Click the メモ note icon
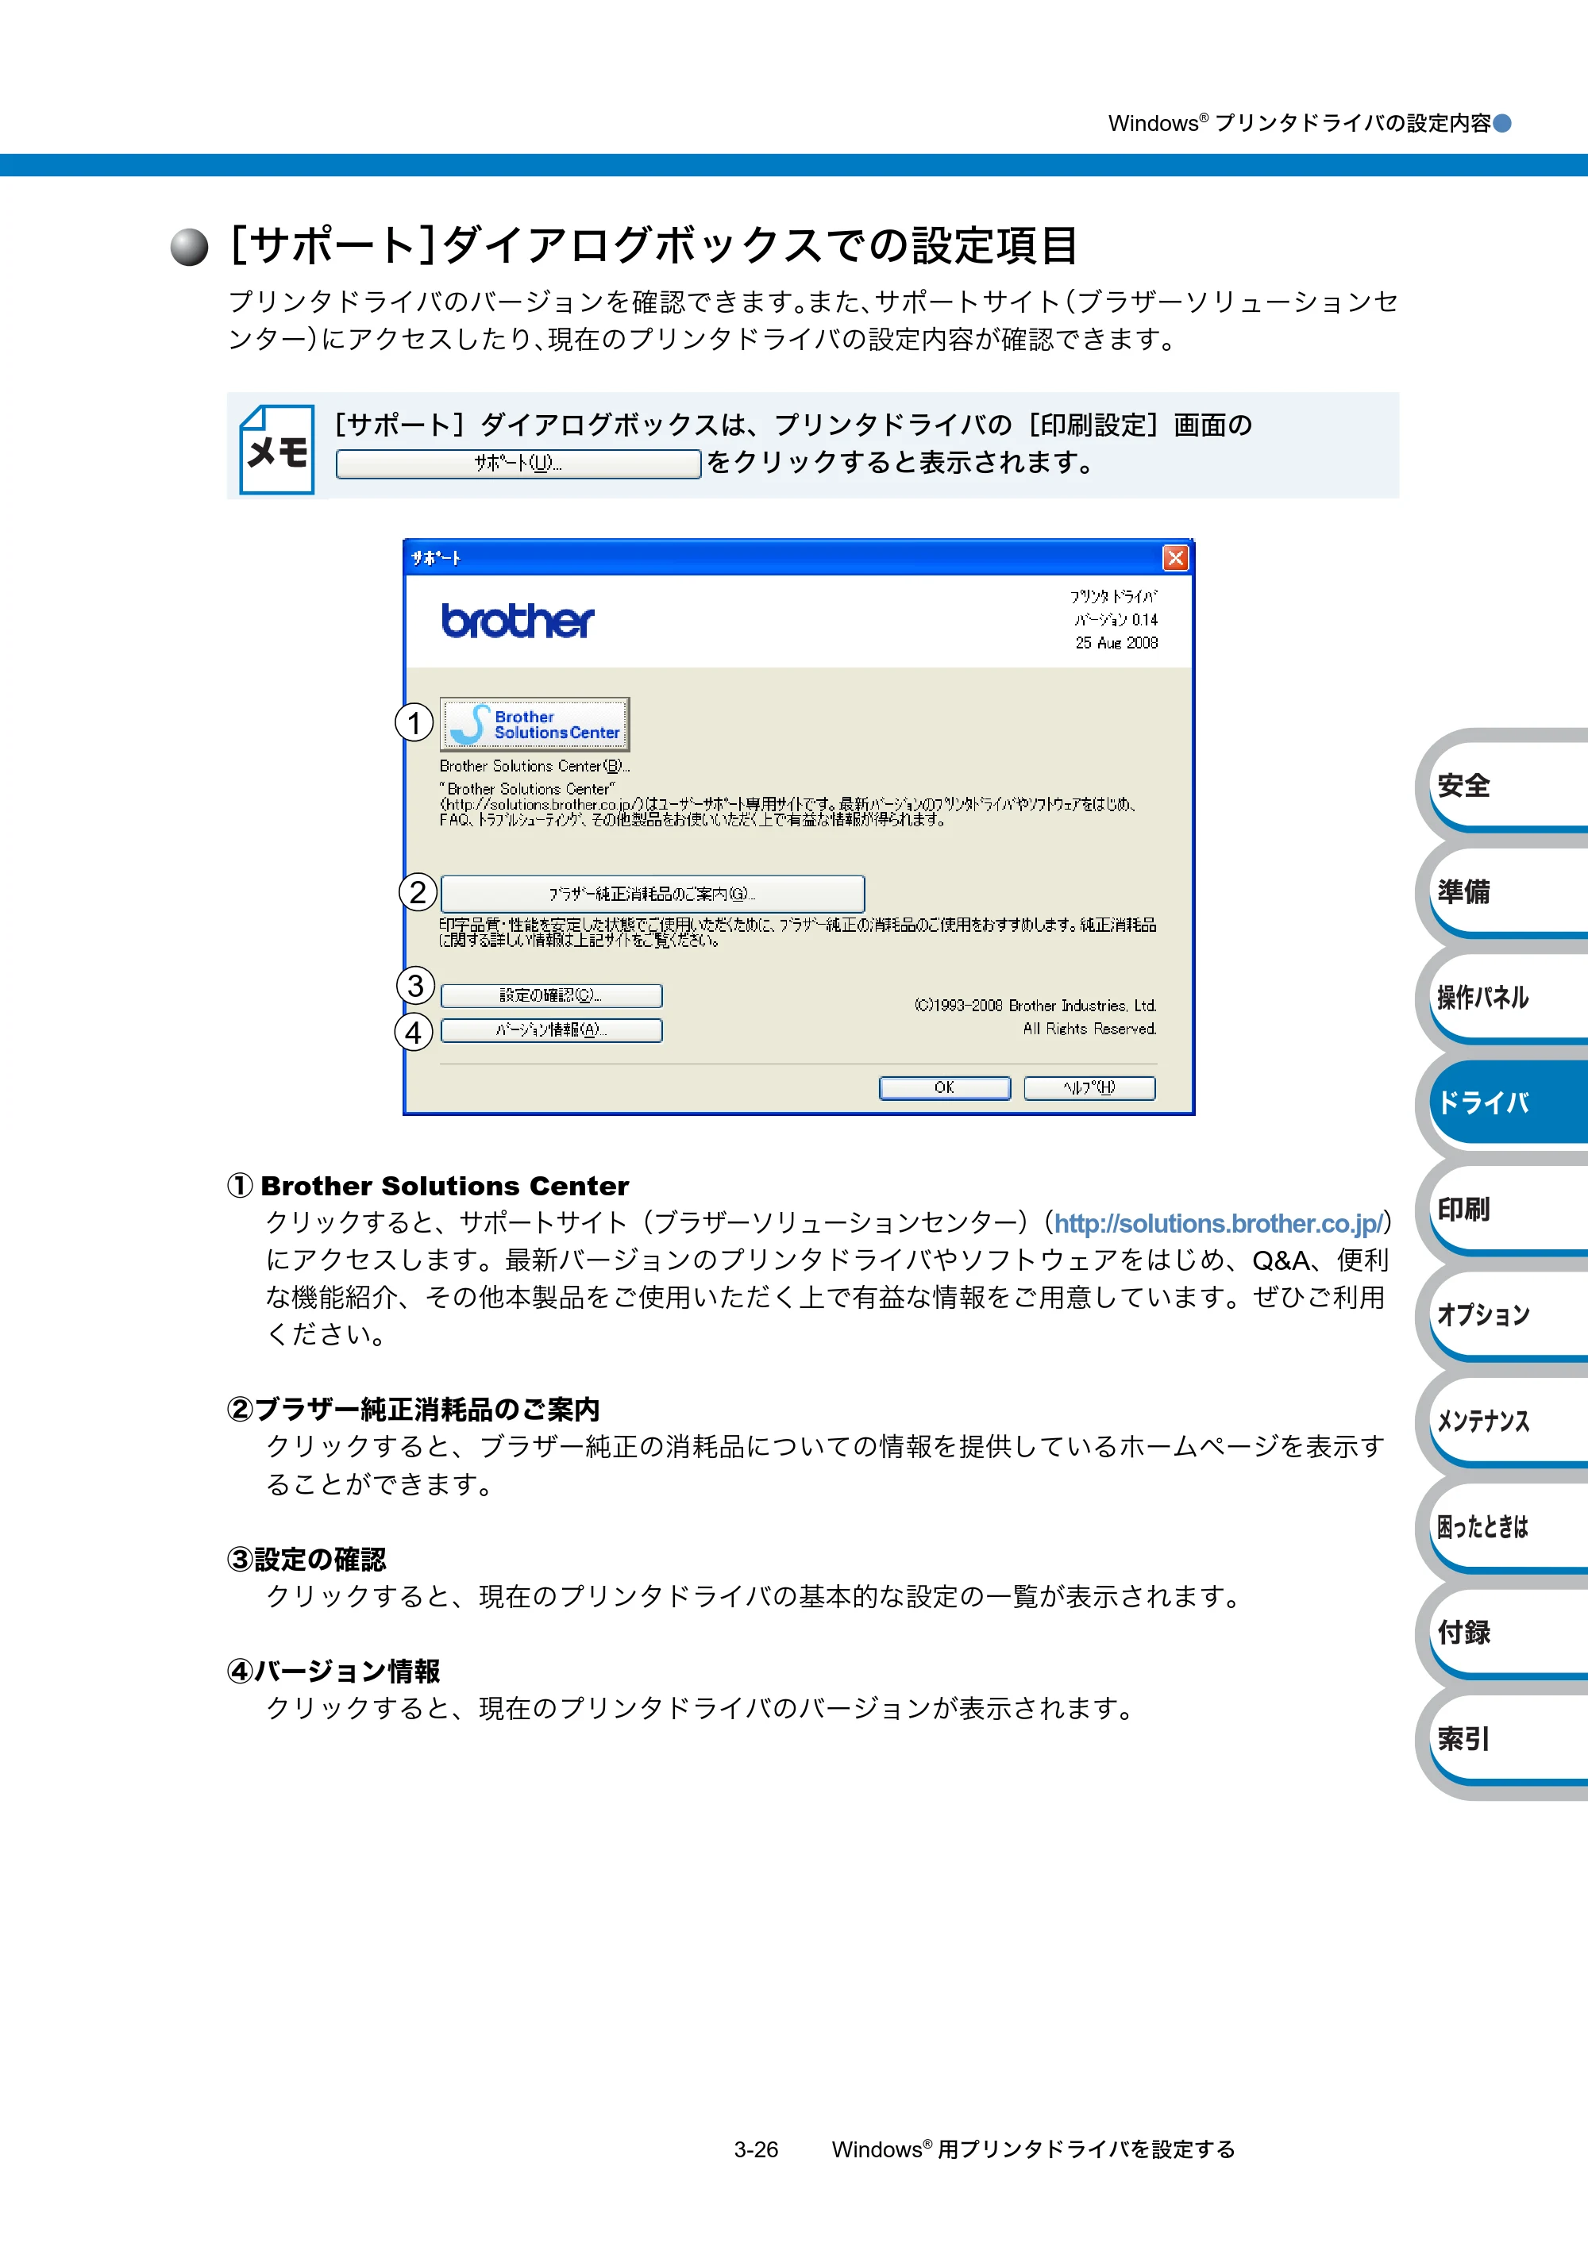 click(277, 449)
